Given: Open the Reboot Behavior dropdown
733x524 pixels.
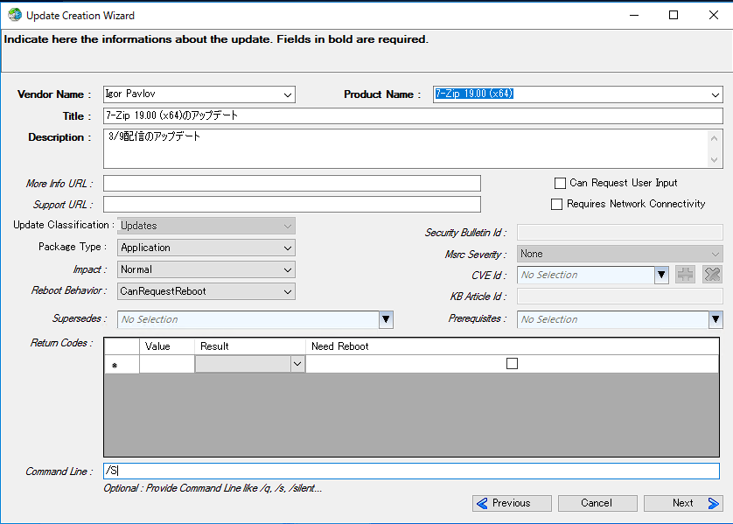Looking at the screenshot, I should pos(288,292).
